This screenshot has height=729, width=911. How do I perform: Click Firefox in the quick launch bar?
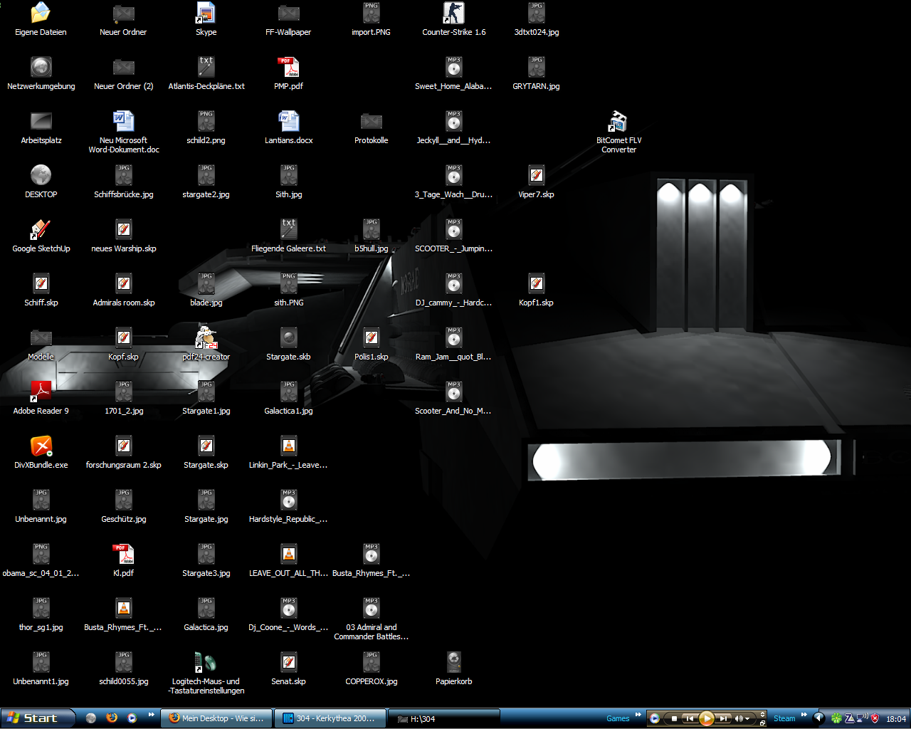coord(112,718)
